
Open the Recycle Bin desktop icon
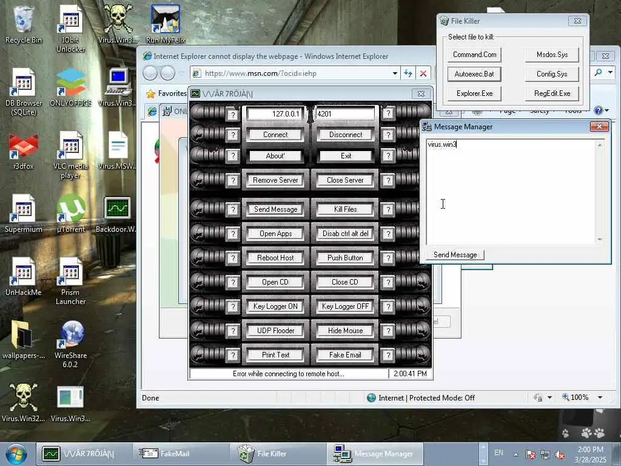(x=24, y=24)
